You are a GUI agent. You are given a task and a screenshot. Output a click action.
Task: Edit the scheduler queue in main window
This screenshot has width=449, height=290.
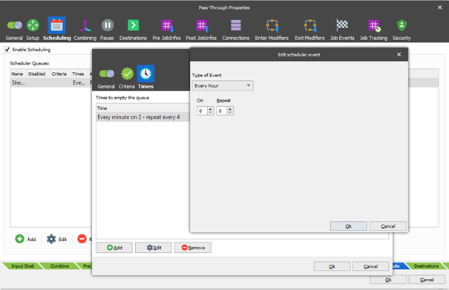[56, 239]
